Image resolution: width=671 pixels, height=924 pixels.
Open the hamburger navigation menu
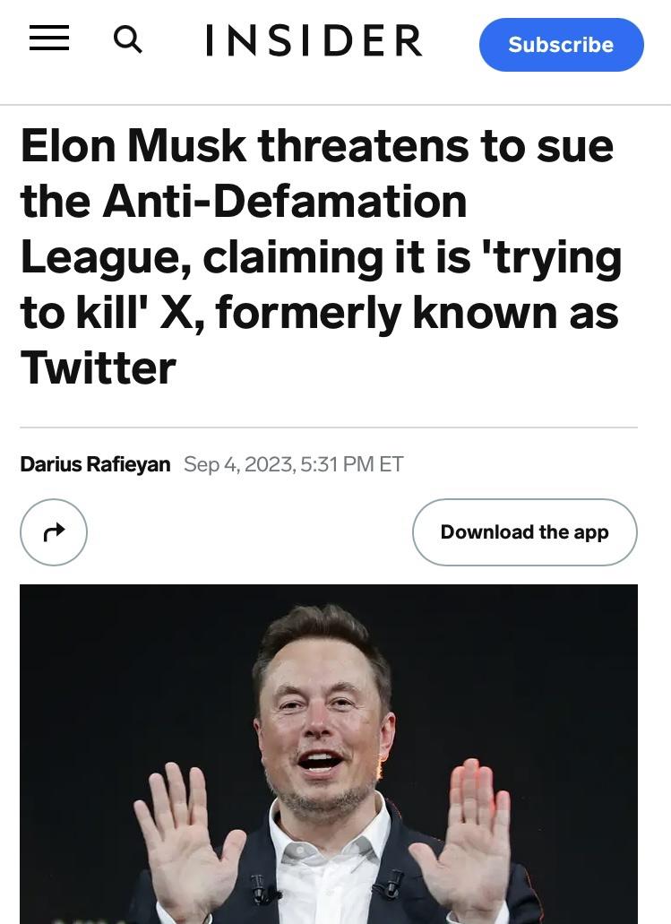point(49,39)
